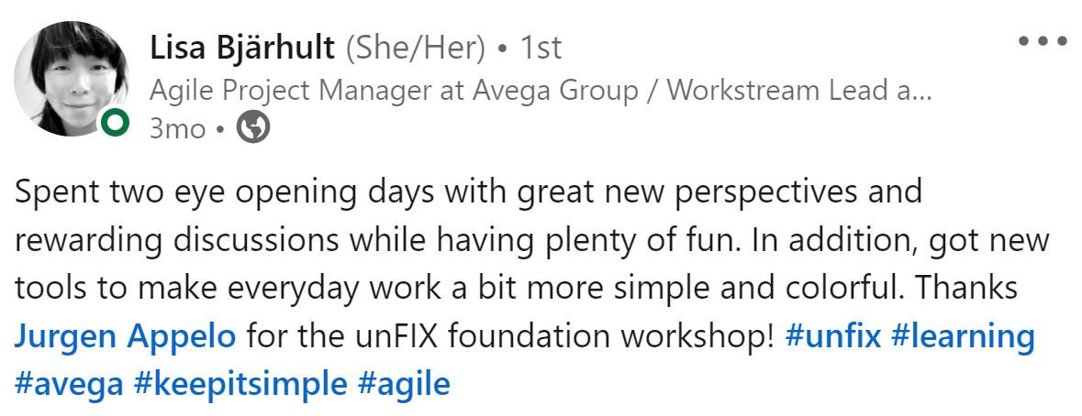1082x416 pixels.
Task: Open Lisa Bjärhult's profile via her name
Action: pos(242,49)
